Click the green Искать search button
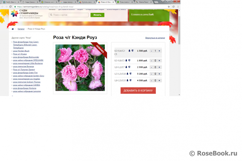 (x=97, y=15)
